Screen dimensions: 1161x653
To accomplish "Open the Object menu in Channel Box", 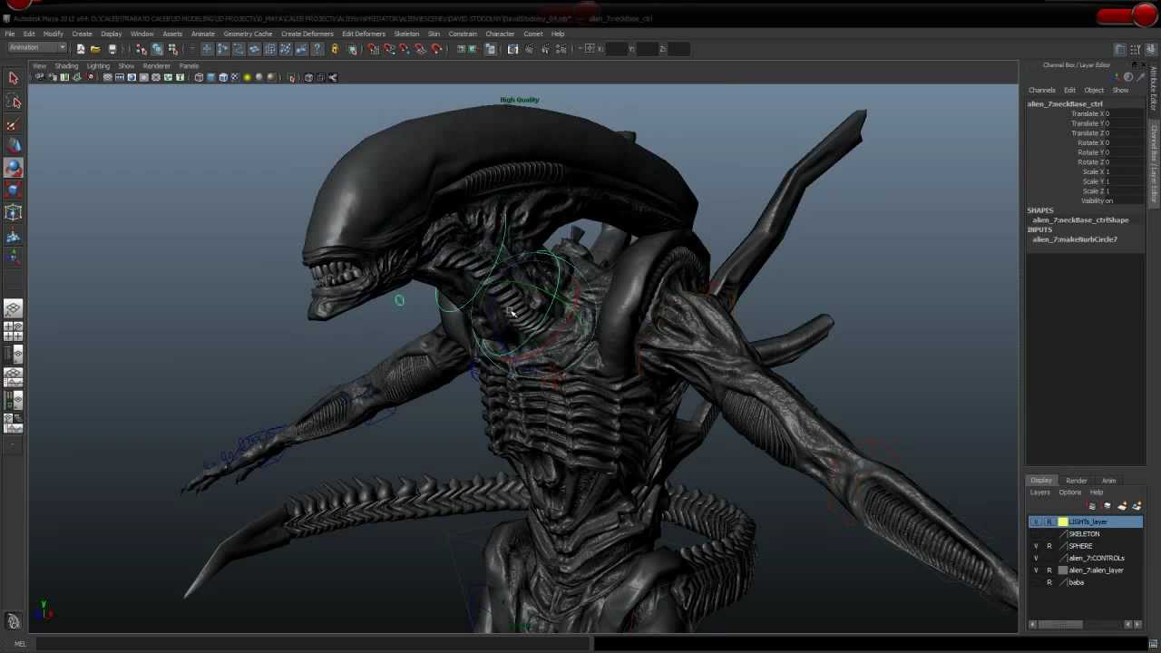I will [x=1094, y=91].
